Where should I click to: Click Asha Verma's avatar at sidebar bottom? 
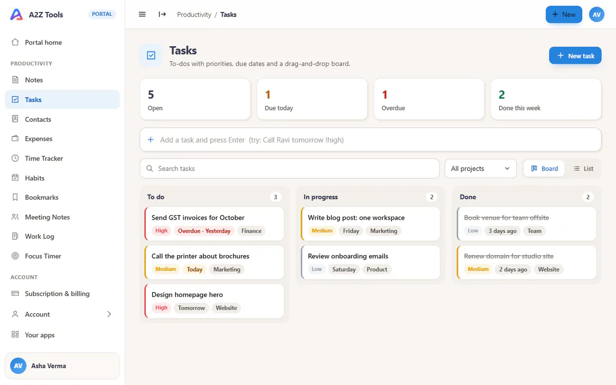(x=18, y=366)
